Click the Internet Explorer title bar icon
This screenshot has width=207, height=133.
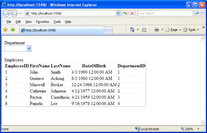pyautogui.click(x=4, y=5)
